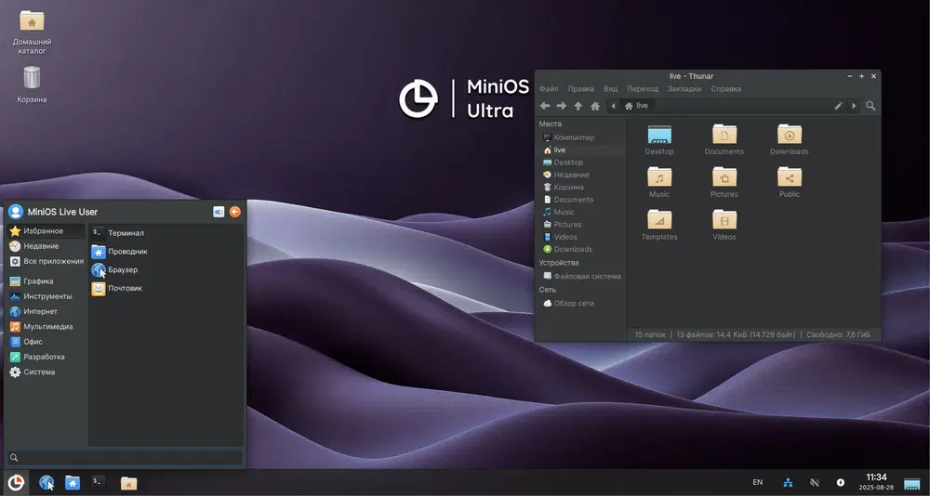Viewport: 930px width, 496px height.
Task: Click the Thunar home toolbar icon
Action: (595, 106)
